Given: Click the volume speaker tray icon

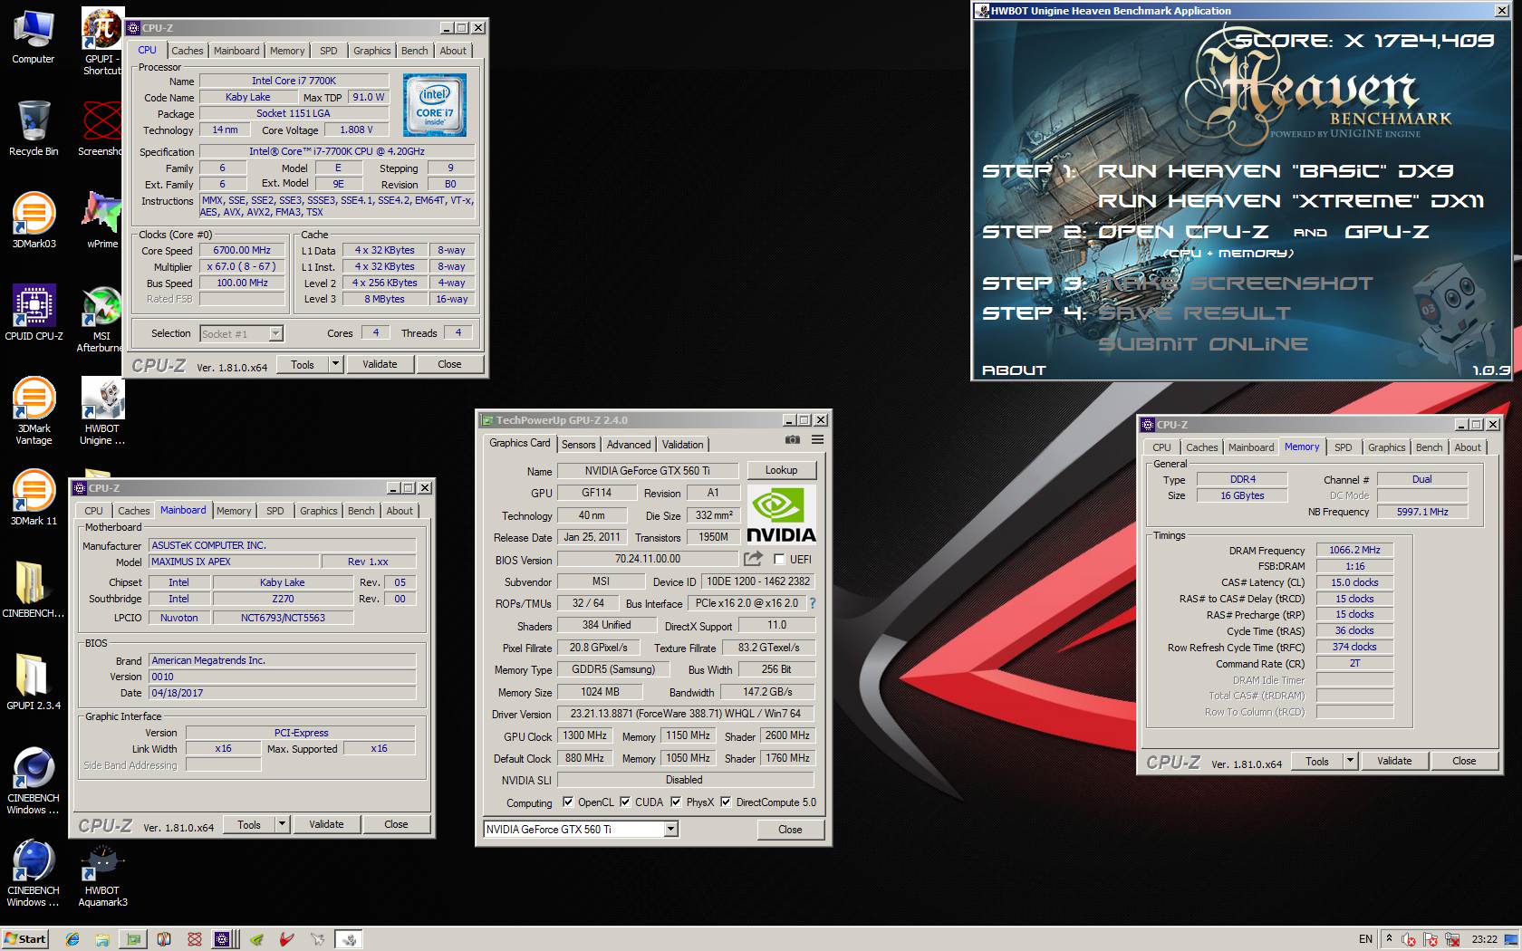Looking at the screenshot, I should point(1409,939).
